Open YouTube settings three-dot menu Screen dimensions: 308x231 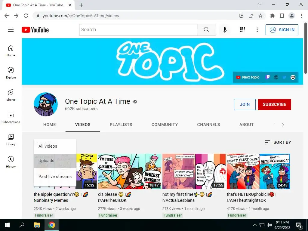tap(257, 30)
